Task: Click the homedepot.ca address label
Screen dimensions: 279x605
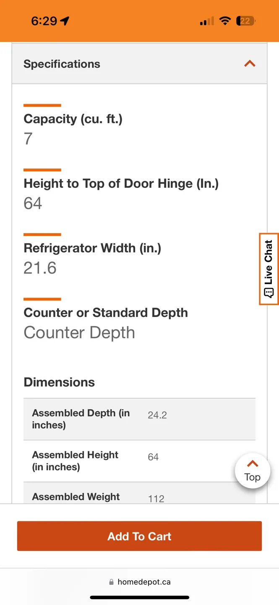Action: pos(145,581)
